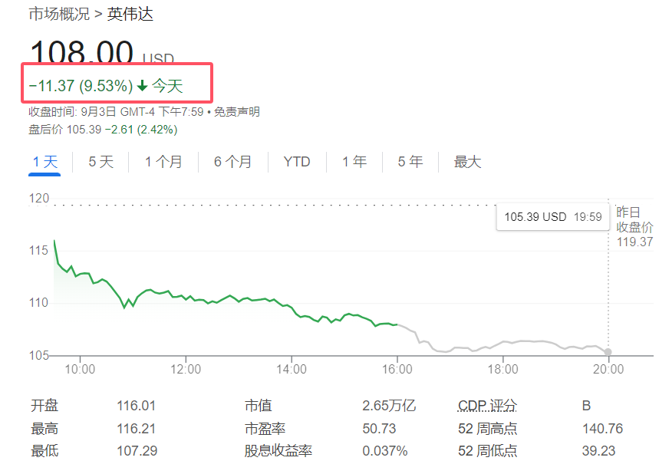Choose the 6 个月 range tab
The height and width of the screenshot is (474, 659).
[232, 162]
